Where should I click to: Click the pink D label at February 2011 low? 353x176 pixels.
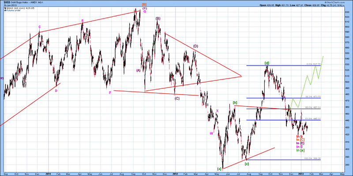pyautogui.click(x=56, y=91)
